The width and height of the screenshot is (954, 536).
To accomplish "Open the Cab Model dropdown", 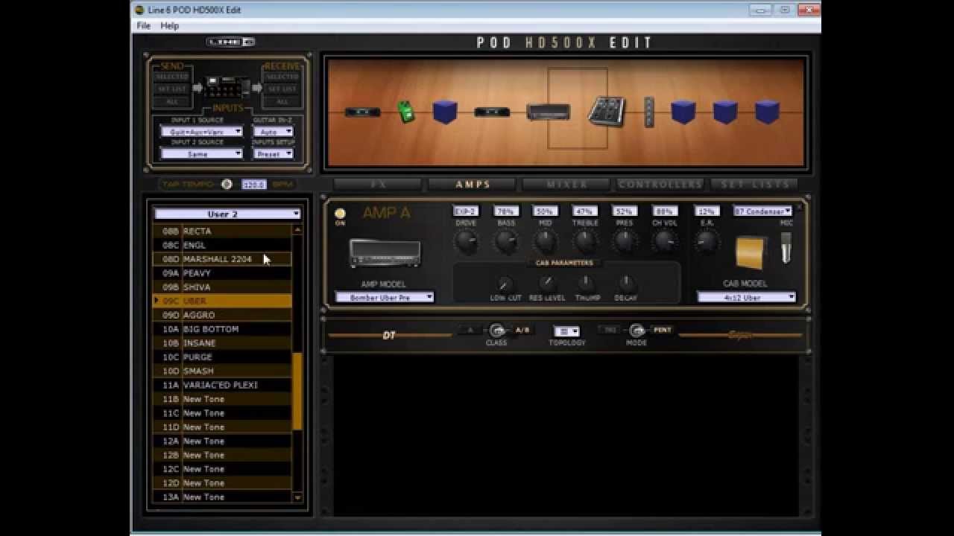I will click(x=747, y=297).
